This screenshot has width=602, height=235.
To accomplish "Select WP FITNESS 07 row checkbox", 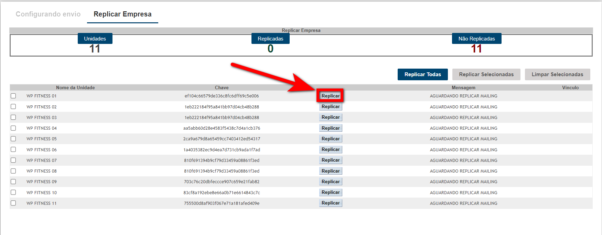I will click(x=13, y=160).
